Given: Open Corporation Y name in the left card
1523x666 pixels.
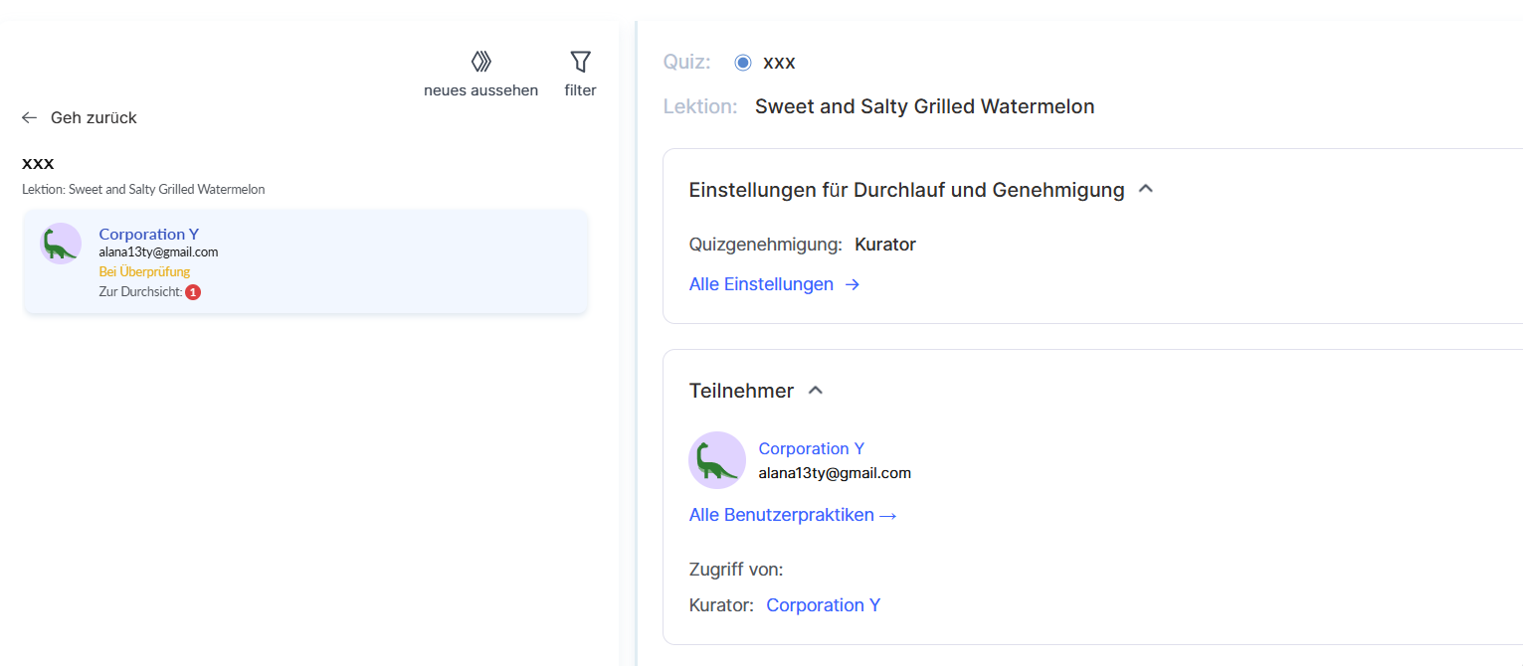Looking at the screenshot, I should (x=149, y=234).
